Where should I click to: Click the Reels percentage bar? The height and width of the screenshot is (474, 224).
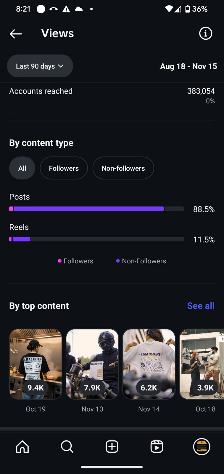pos(96,239)
